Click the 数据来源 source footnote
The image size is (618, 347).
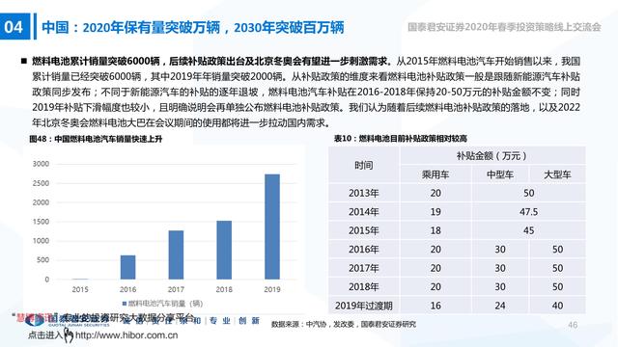(344, 324)
